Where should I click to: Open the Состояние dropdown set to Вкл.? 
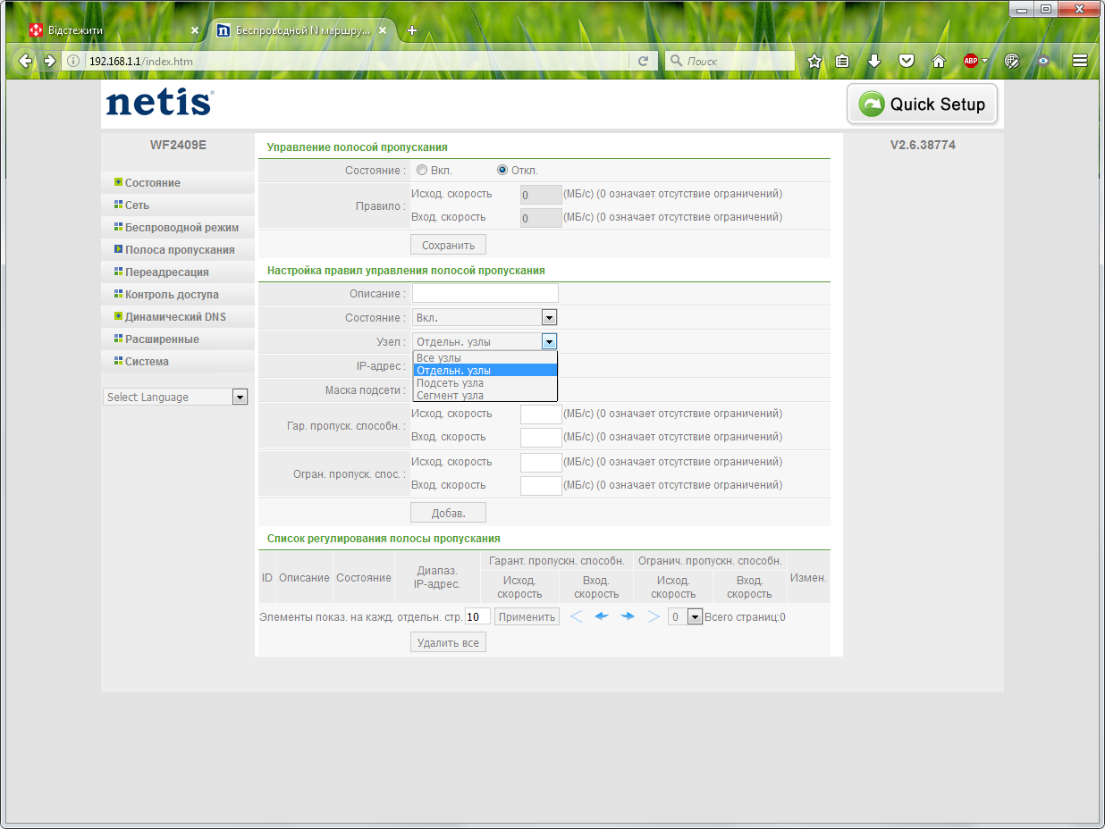485,318
